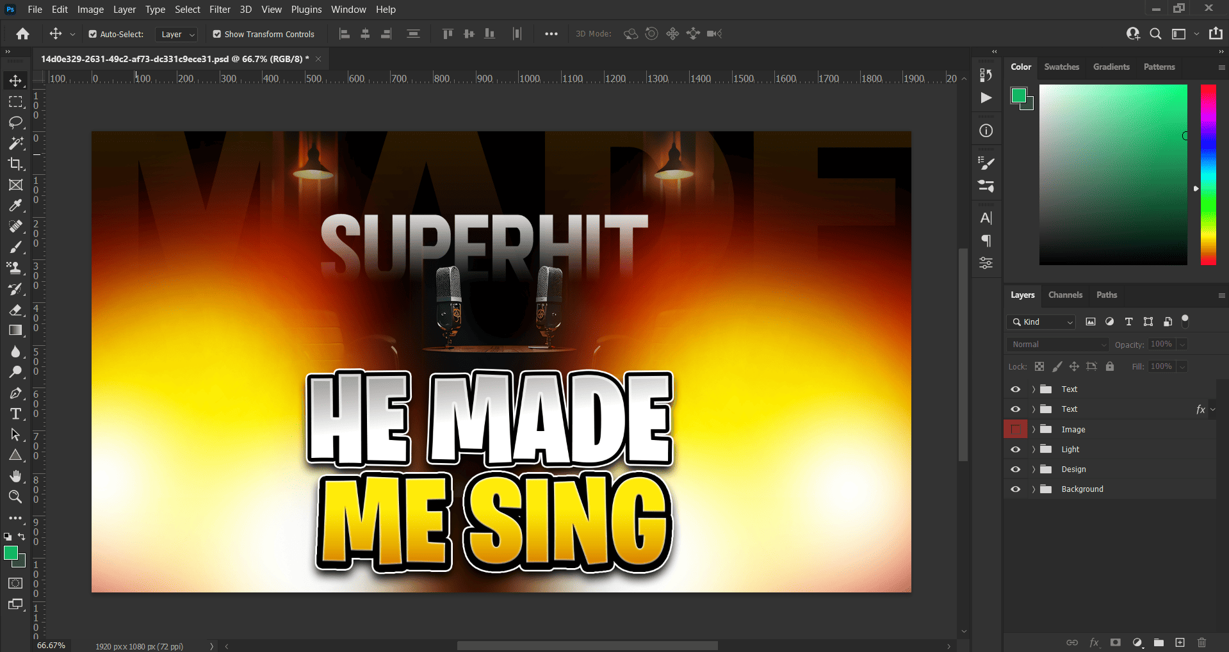Switch to the Channels tab

point(1065,295)
